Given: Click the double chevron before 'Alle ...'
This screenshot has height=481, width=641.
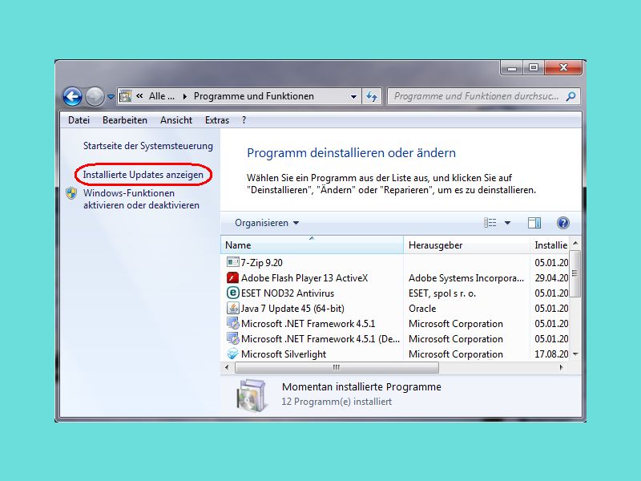Looking at the screenshot, I should click(139, 96).
